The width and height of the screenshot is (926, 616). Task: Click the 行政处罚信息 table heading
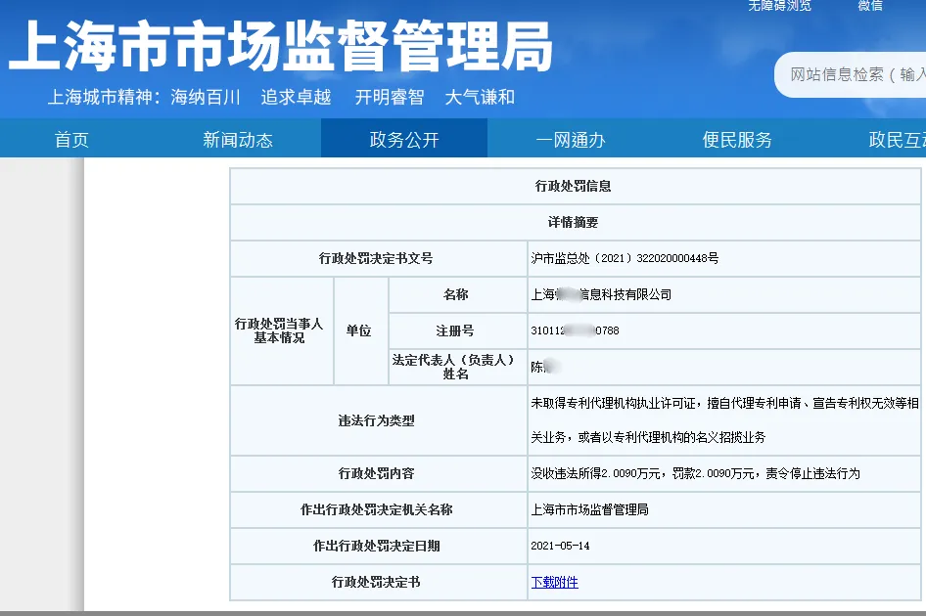coord(574,187)
